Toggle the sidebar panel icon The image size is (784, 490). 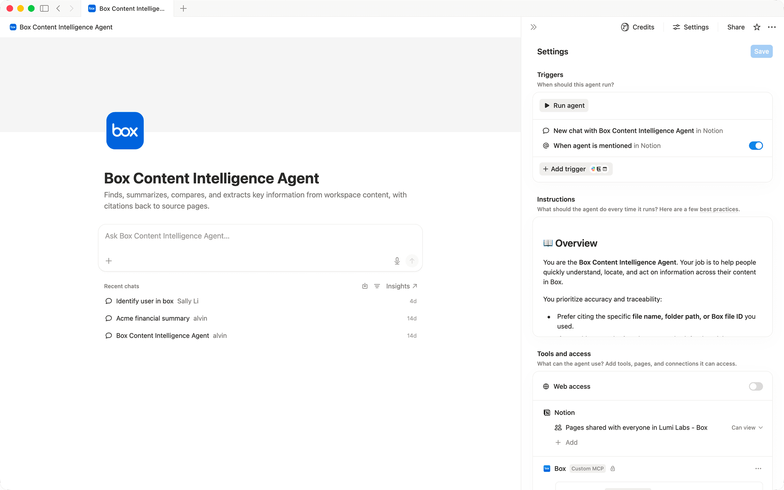click(x=44, y=8)
